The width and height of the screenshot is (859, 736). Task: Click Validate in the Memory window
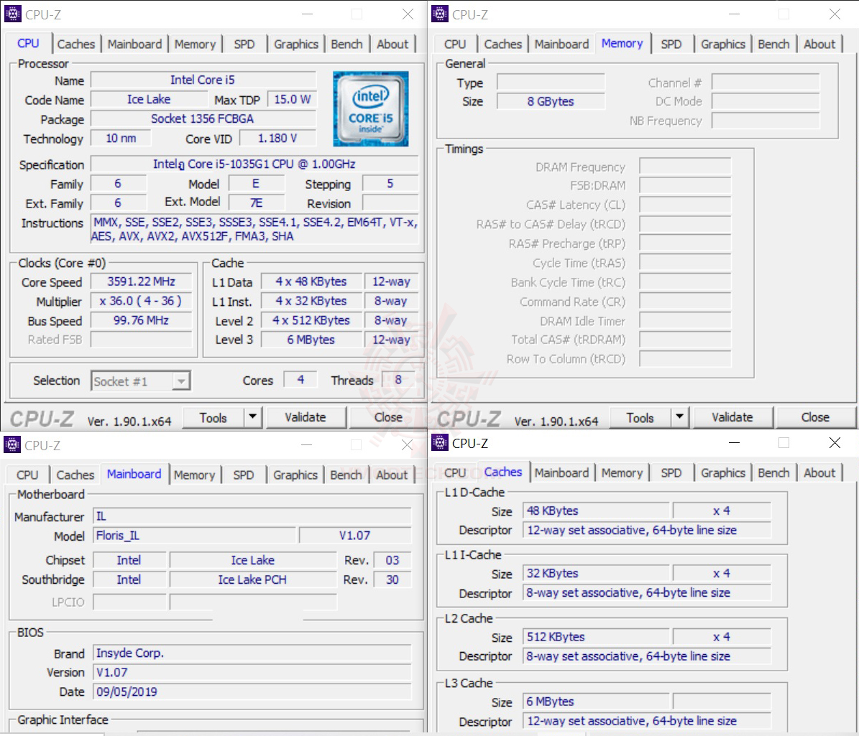(732, 417)
